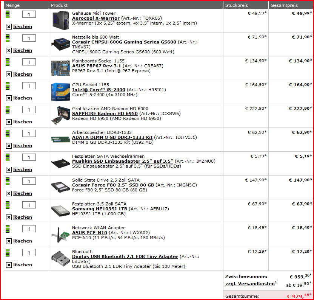Click the X delete icon for ASUS P8P67
This screenshot has height=300, width=314.
[x=9, y=74]
